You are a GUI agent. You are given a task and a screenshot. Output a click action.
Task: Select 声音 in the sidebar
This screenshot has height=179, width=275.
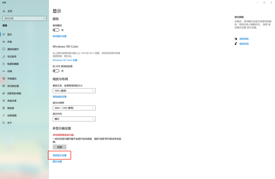[10, 42]
